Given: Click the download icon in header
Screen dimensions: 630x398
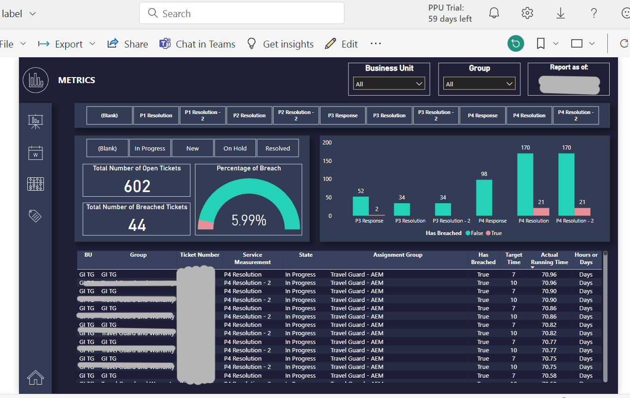Looking at the screenshot, I should click(x=561, y=13).
